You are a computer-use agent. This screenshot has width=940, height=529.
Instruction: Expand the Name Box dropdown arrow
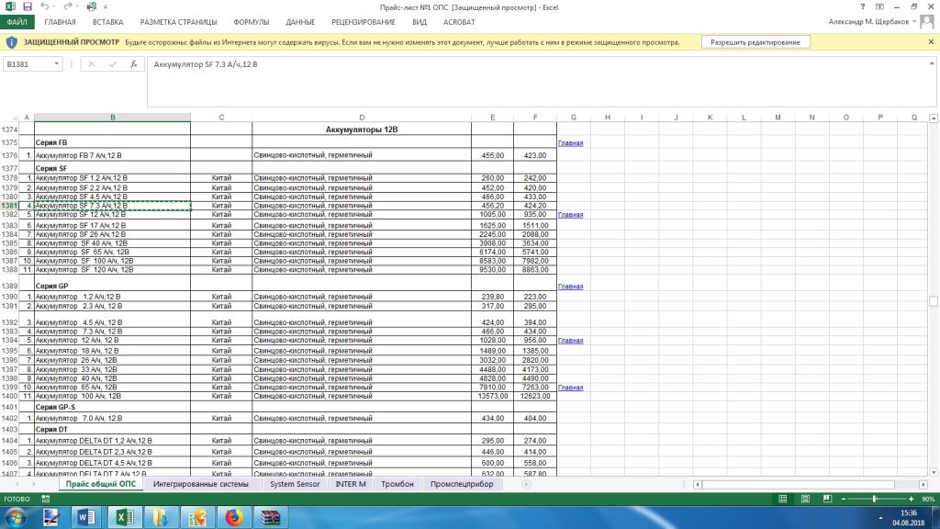(x=56, y=63)
